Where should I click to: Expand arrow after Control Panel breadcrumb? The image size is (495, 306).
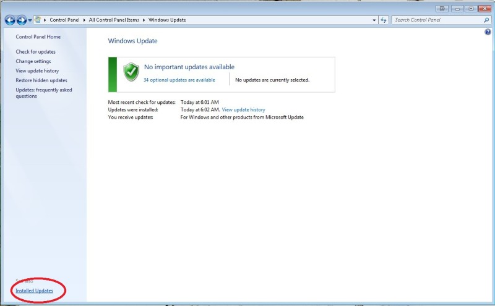pos(84,20)
